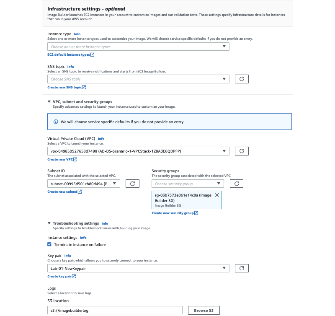Screen dimensions: 335x316
Task: Open the Choose one or more instance types dropdown
Action: [x=138, y=47]
